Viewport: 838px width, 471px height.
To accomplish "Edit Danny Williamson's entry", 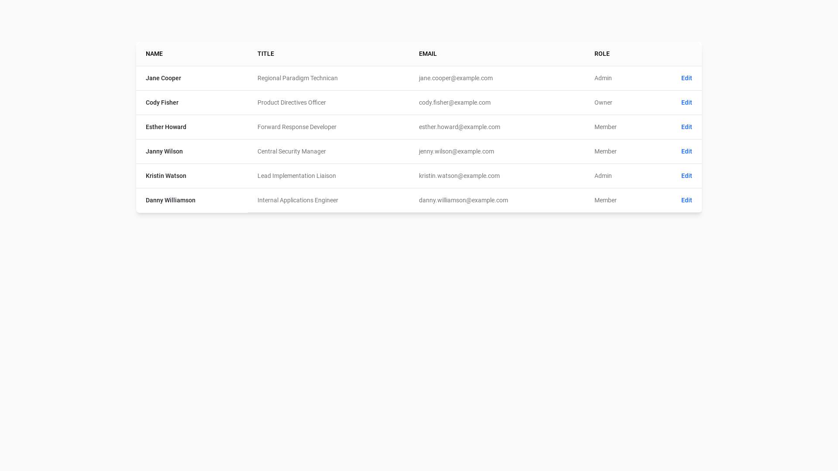I will pyautogui.click(x=686, y=200).
